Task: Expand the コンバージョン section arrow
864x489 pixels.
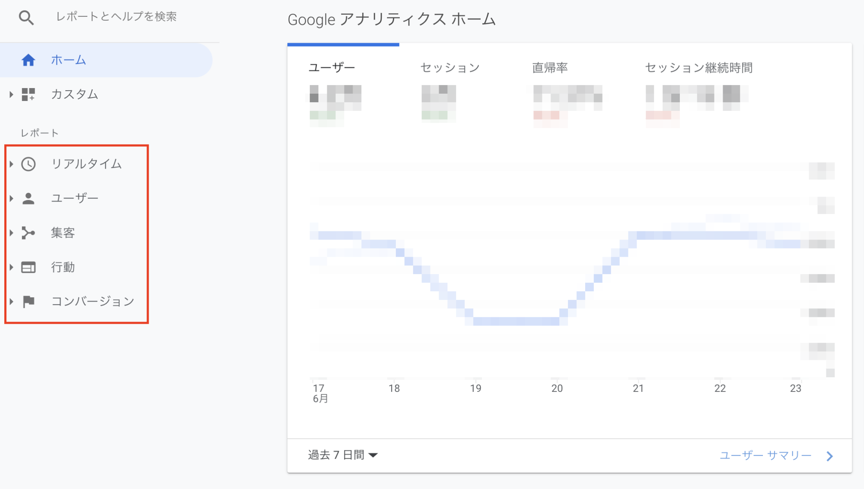Action: pyautogui.click(x=11, y=301)
